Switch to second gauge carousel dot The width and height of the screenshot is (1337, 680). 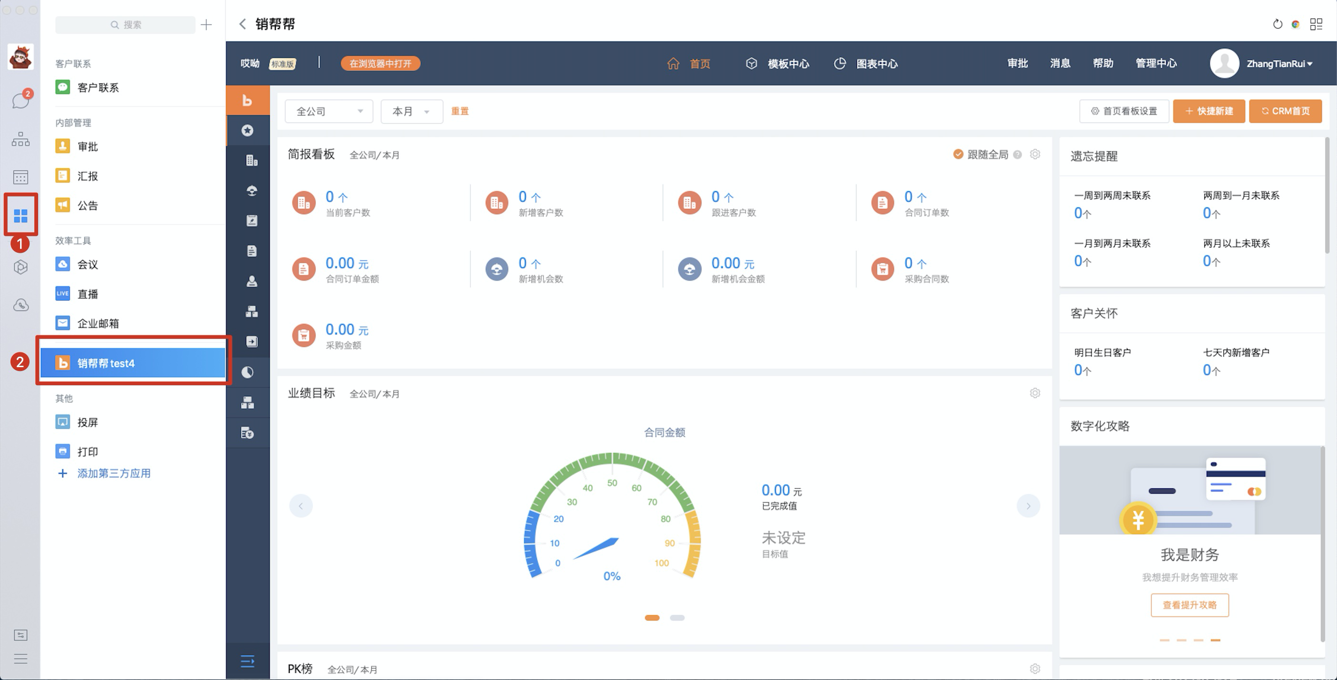(677, 618)
